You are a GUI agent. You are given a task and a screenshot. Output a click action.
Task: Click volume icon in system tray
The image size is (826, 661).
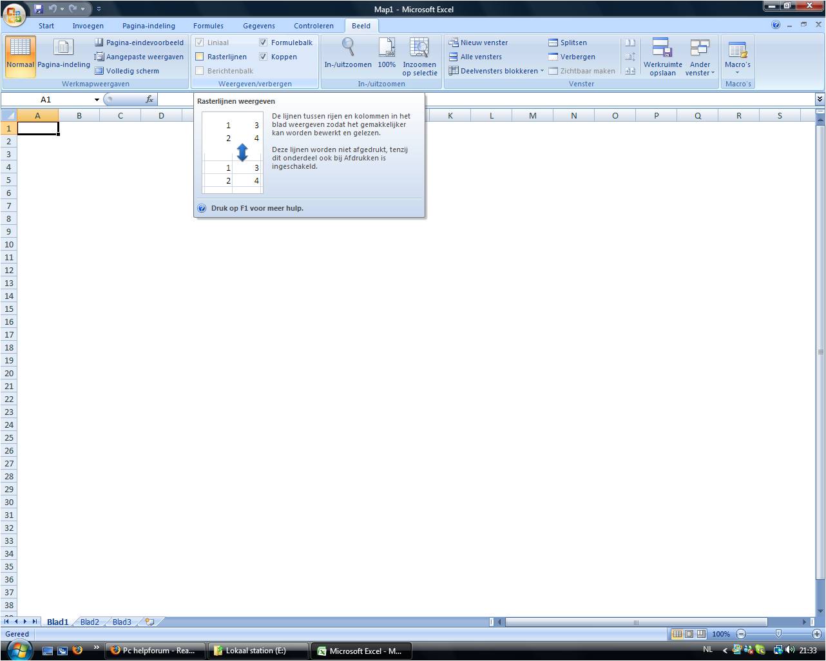(x=791, y=650)
